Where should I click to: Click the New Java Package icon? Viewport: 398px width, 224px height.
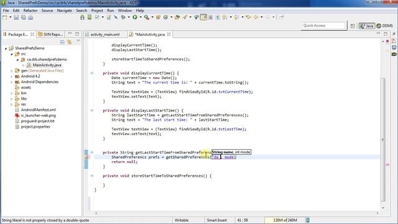tap(158, 17)
